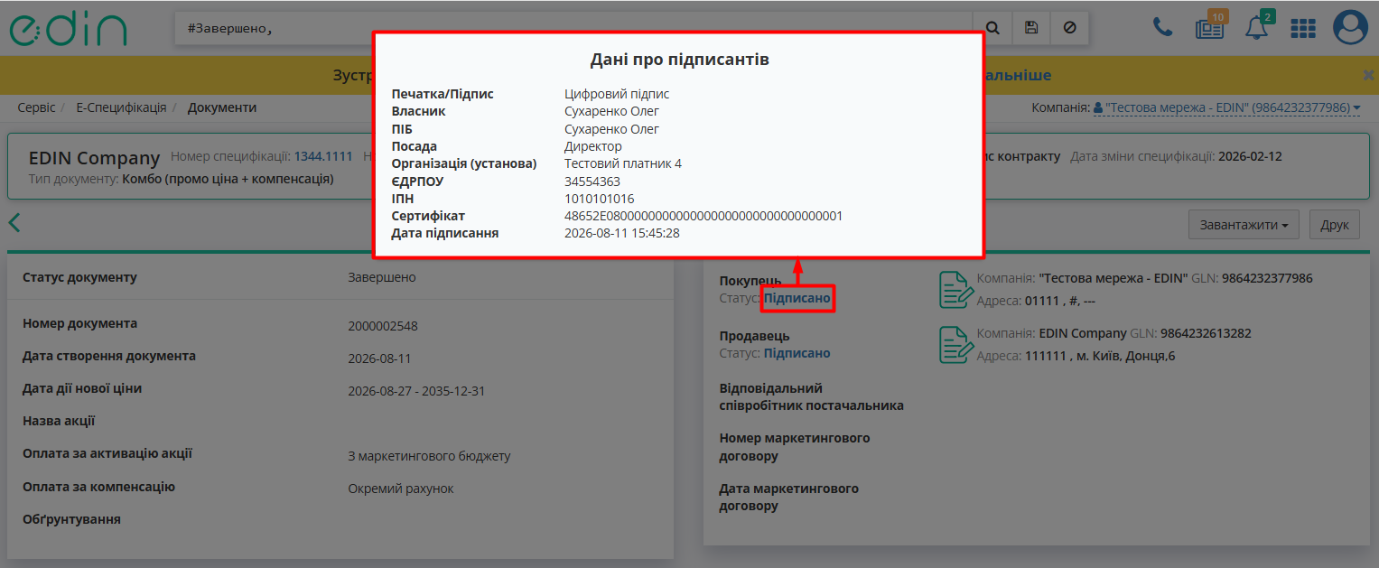
Task: Go back using the left chevron
Action: pos(14,223)
